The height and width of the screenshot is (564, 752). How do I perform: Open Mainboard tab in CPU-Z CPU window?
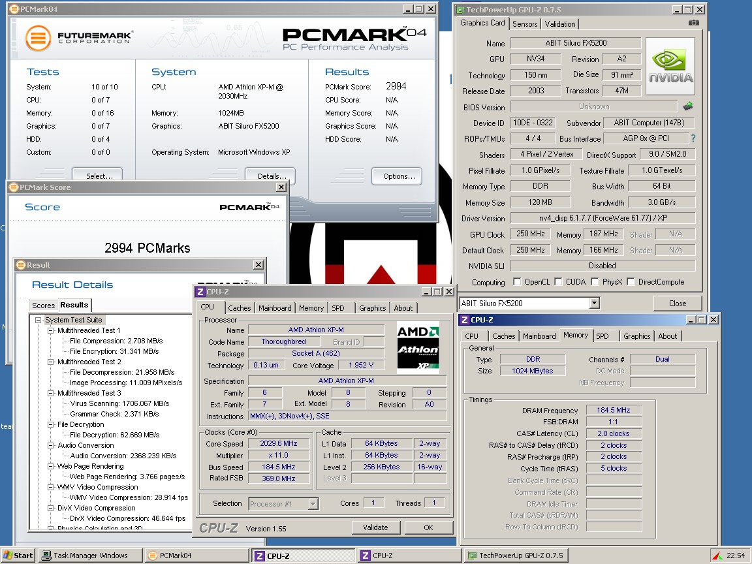tap(275, 308)
